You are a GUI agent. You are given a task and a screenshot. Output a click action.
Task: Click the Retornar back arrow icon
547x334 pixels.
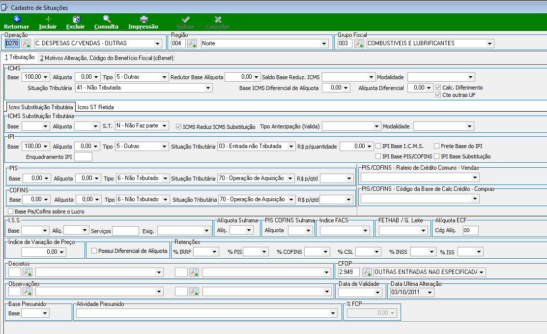tap(17, 19)
